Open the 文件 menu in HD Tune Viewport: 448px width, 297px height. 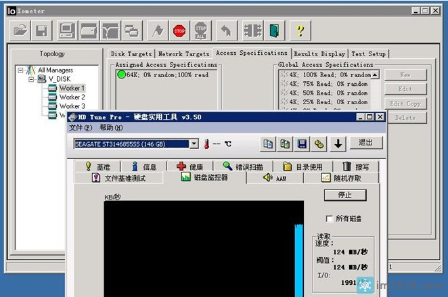[80, 128]
